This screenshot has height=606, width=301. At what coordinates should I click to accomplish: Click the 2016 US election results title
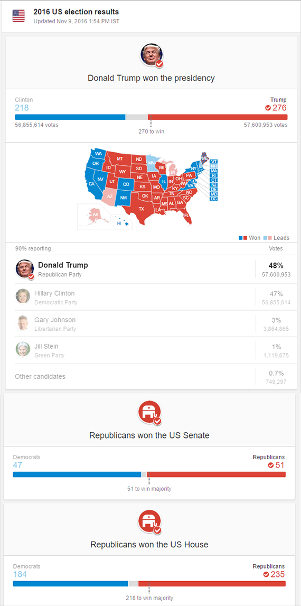click(x=76, y=12)
